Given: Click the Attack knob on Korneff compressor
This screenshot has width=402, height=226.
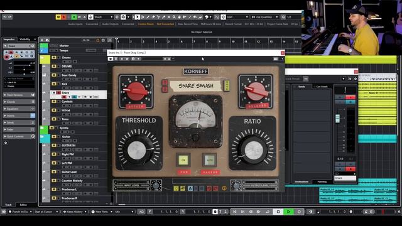Looking at the screenshot, I should tap(136, 91).
